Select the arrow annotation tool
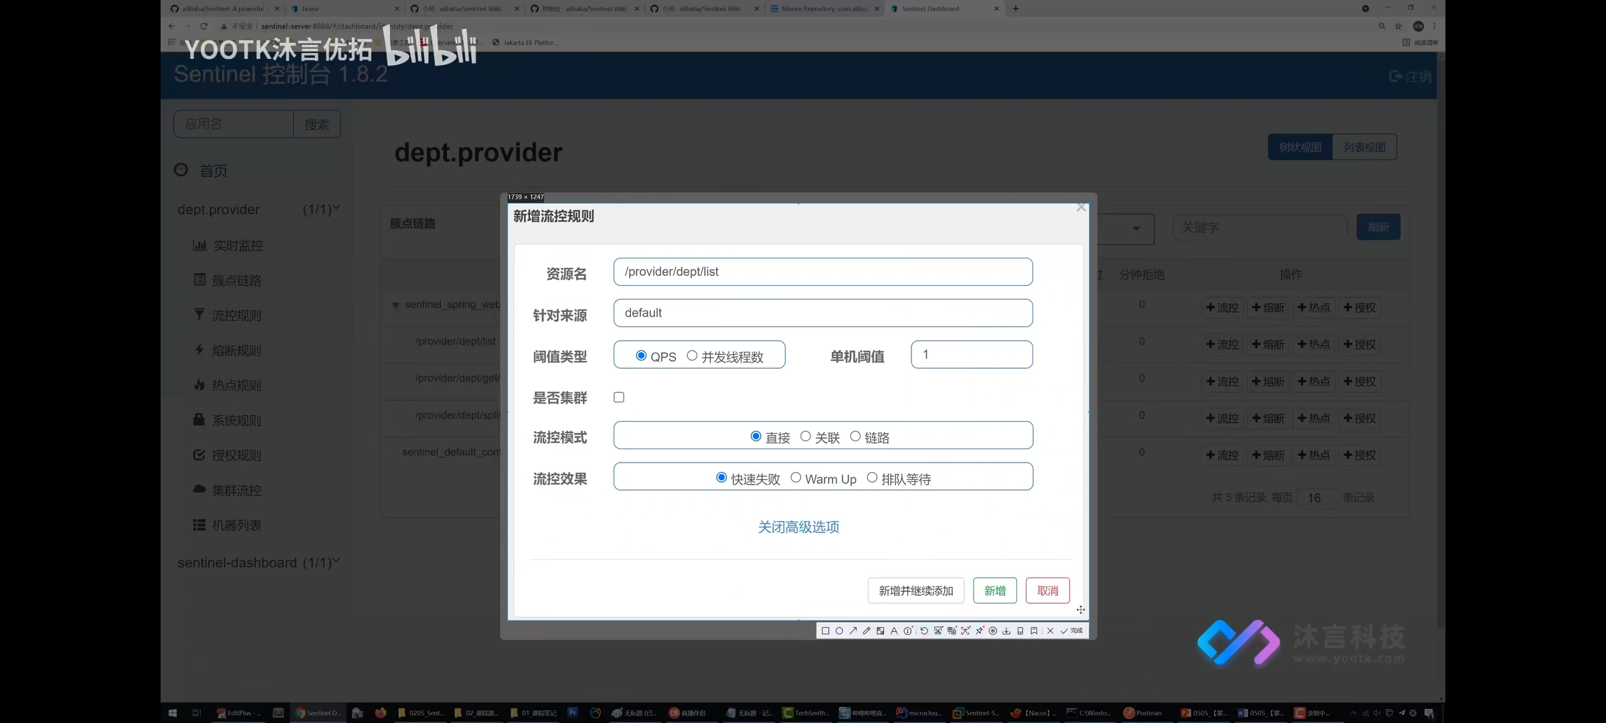 (853, 631)
